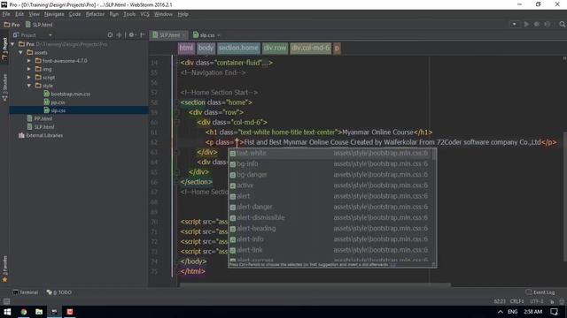
Task: Open the Help menu
Action: pyautogui.click(x=183, y=14)
